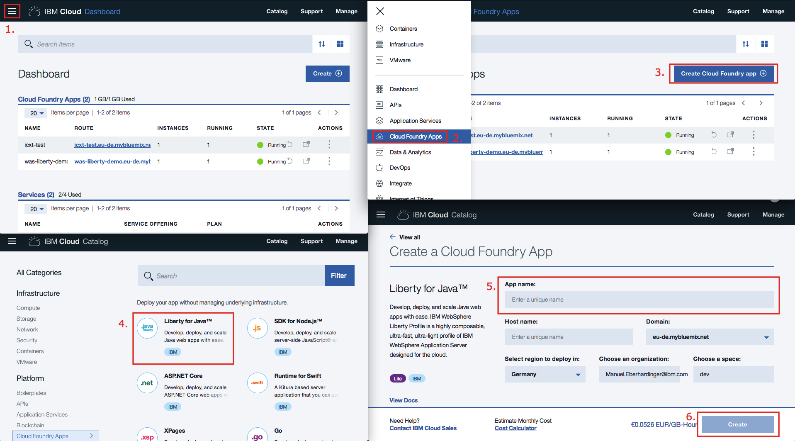Go to next page in Foundry Apps window
Image resolution: width=795 pixels, height=441 pixels.
coord(761,103)
